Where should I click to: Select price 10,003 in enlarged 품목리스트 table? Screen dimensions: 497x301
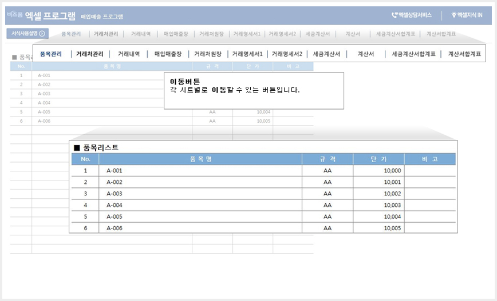point(379,205)
